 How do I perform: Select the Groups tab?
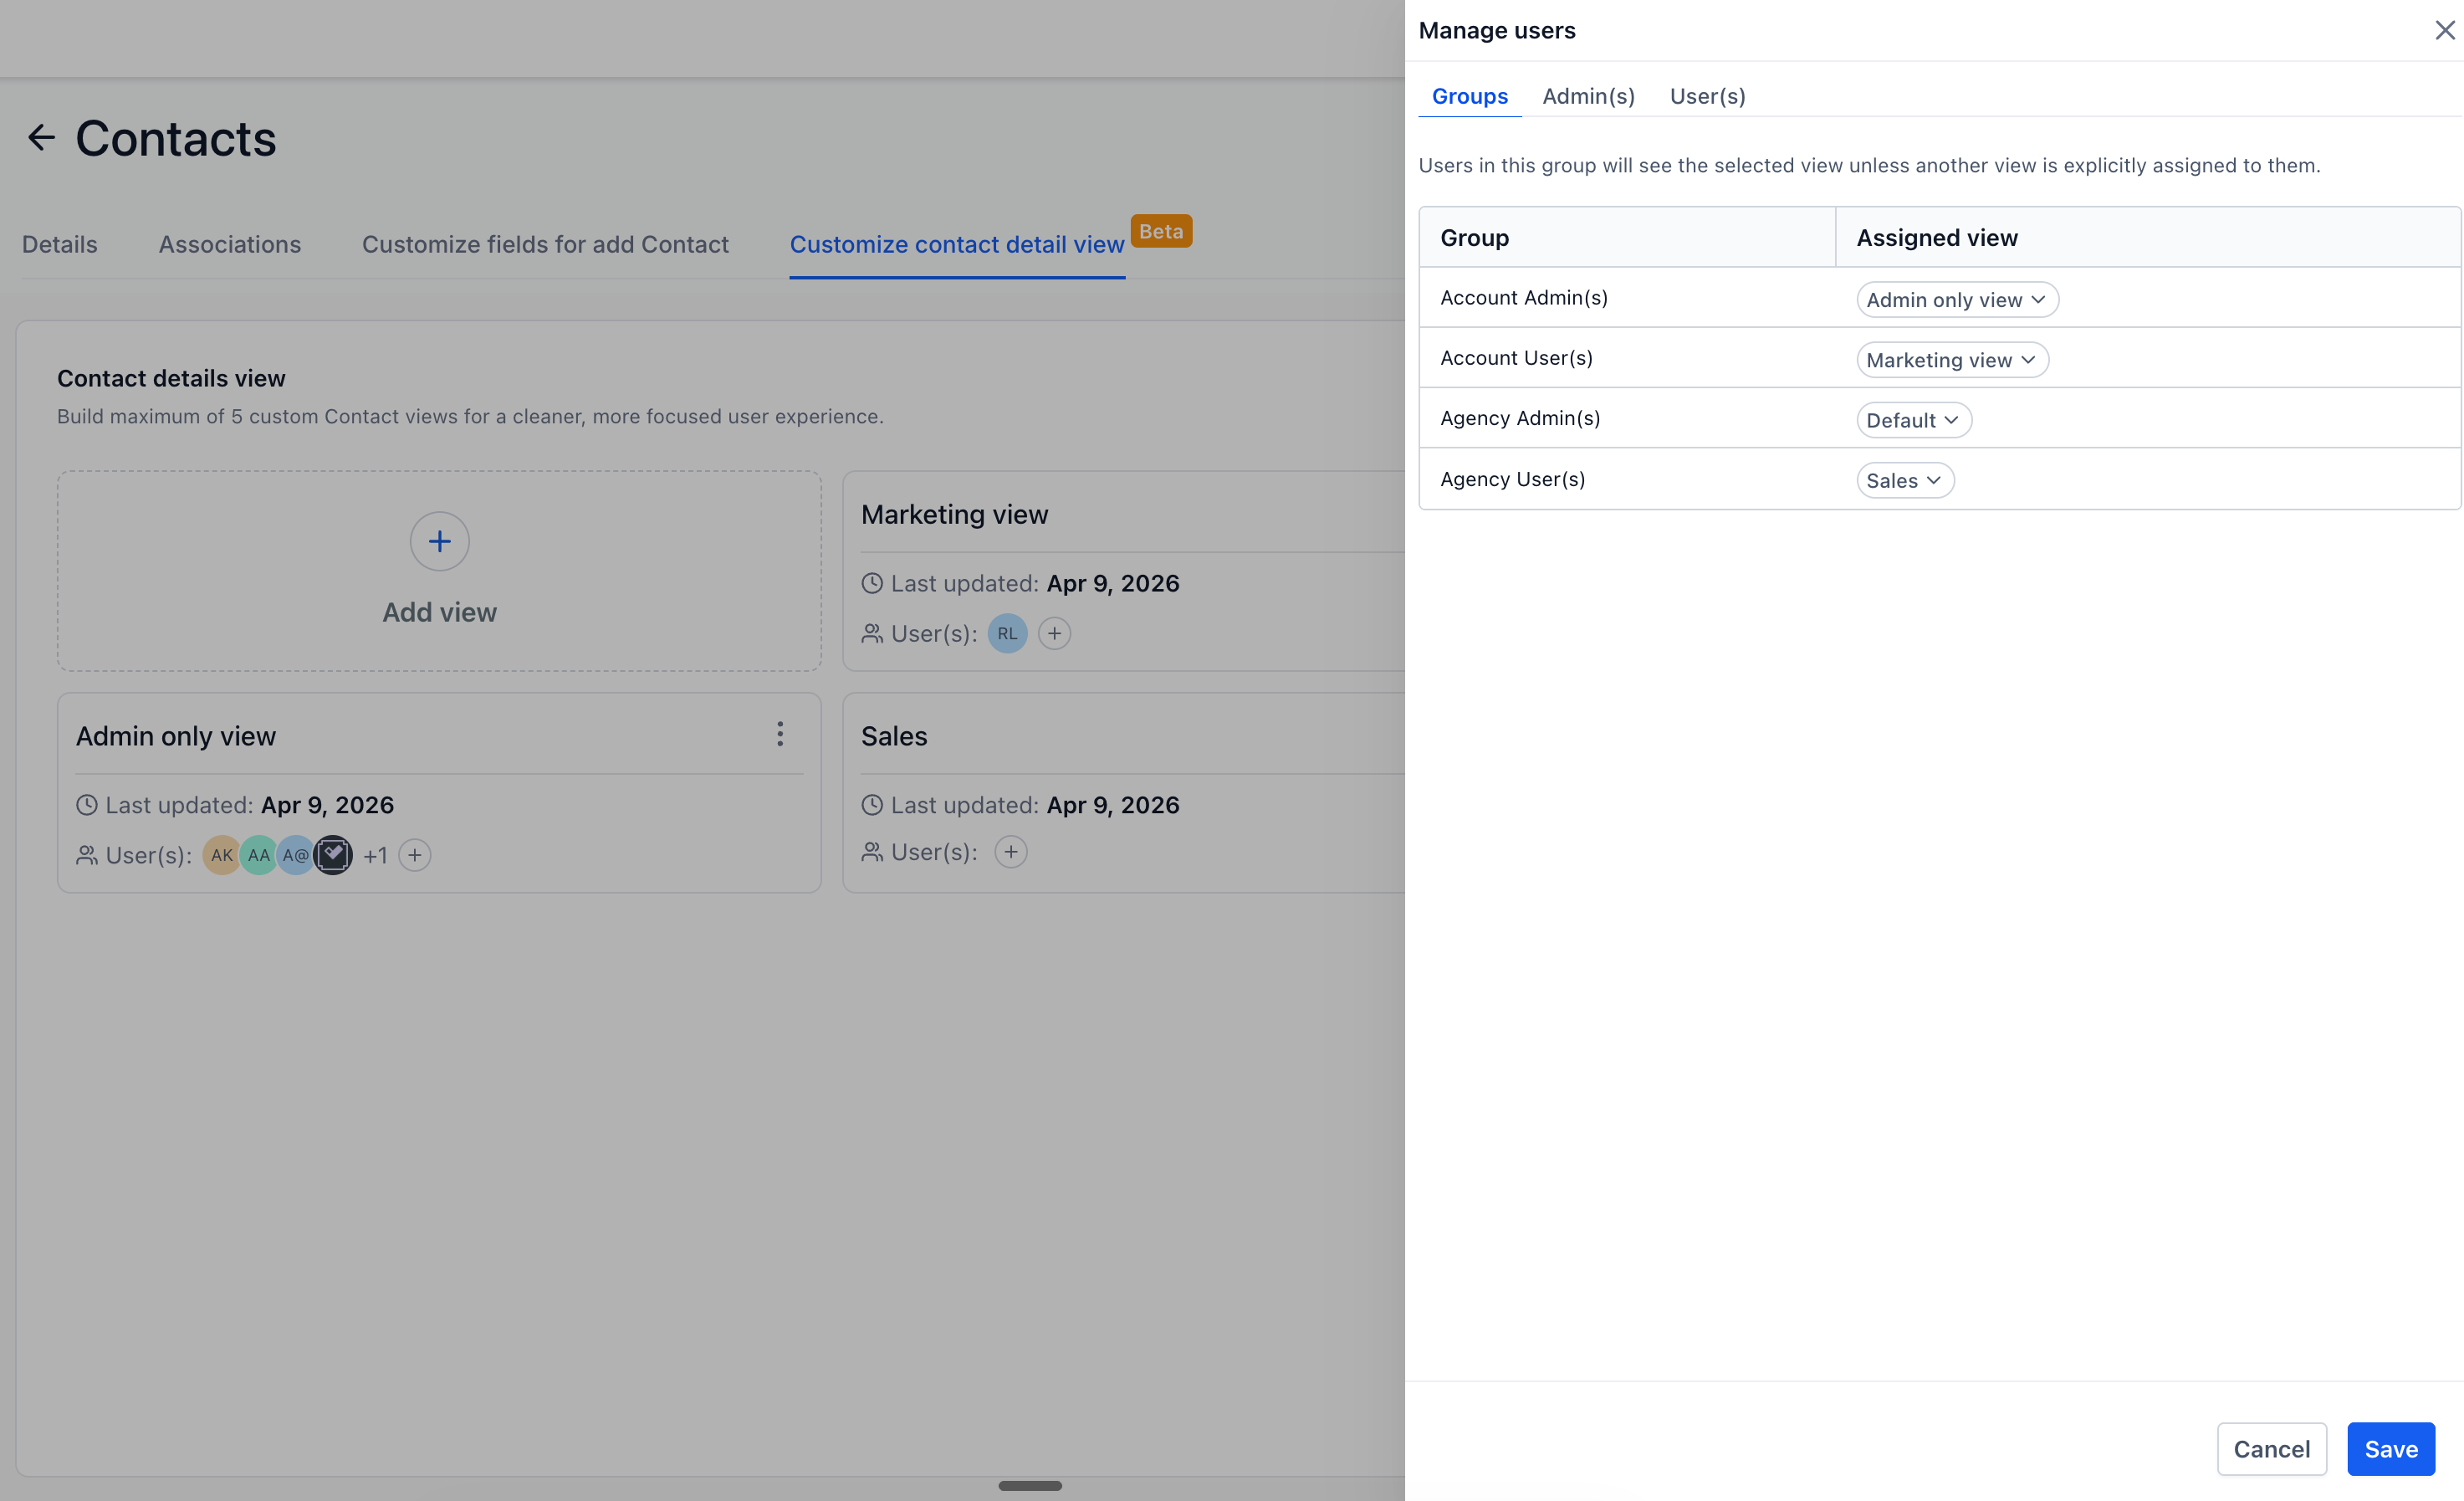tap(1469, 96)
